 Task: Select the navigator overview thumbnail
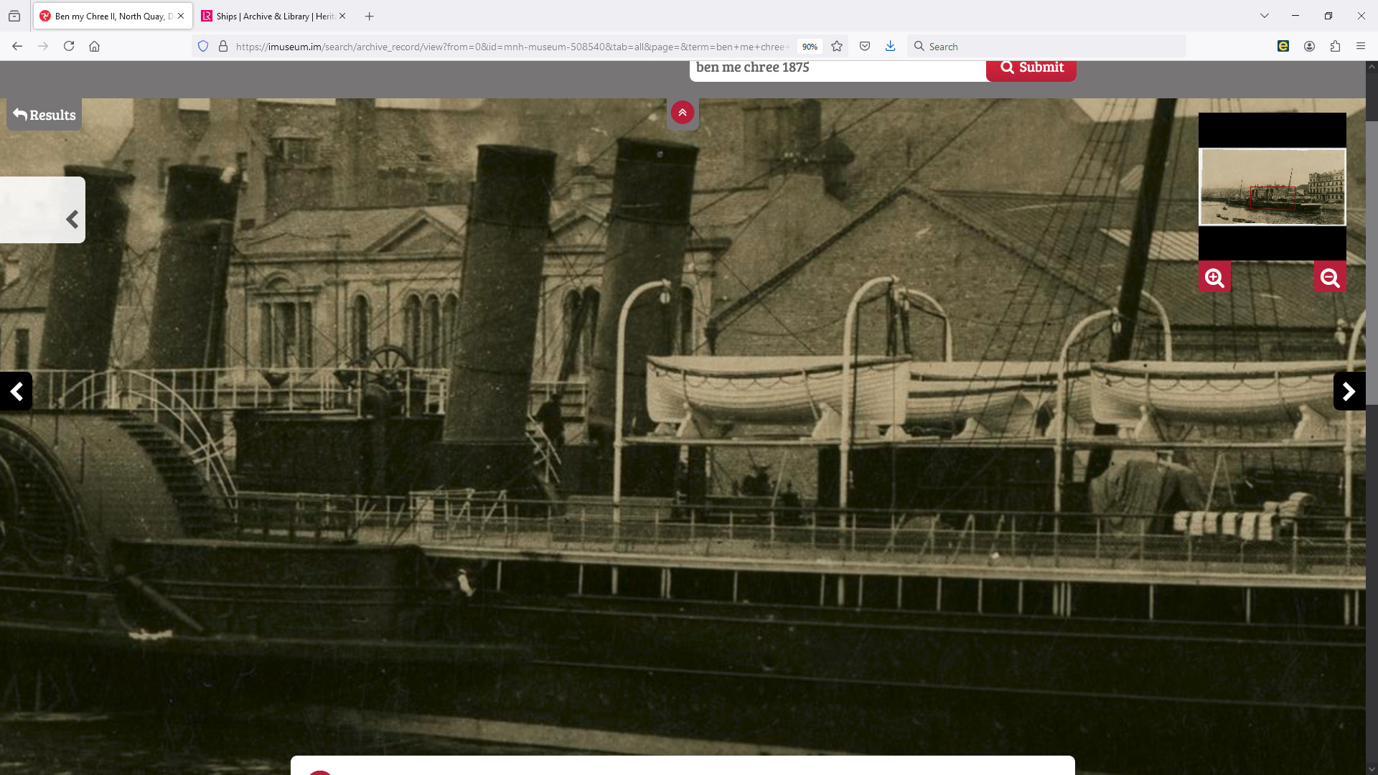tap(1272, 187)
